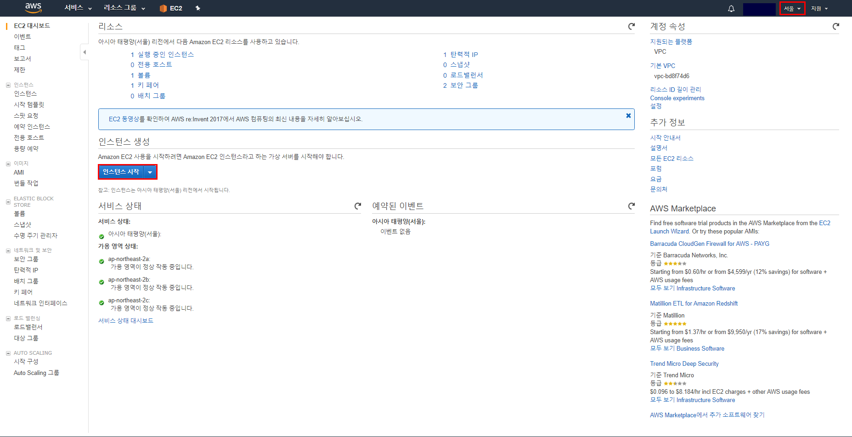Image resolution: width=852 pixels, height=437 pixels.
Task: Open AWS Marketplace에서 추가 소프트웨어 찾기 link
Action: [x=707, y=415]
